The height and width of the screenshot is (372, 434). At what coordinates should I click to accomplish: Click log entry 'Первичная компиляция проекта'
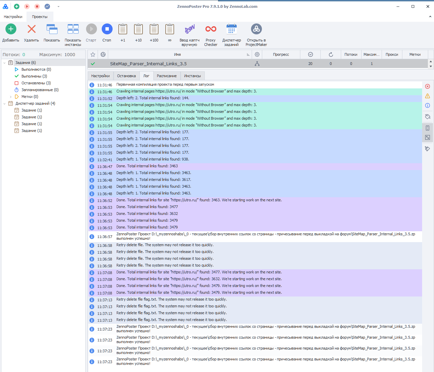tap(255, 85)
